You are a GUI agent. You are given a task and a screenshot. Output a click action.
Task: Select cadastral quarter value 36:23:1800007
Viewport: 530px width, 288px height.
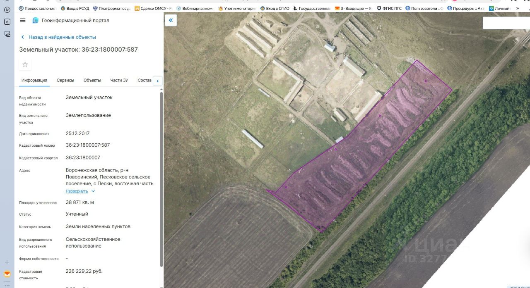(83, 157)
